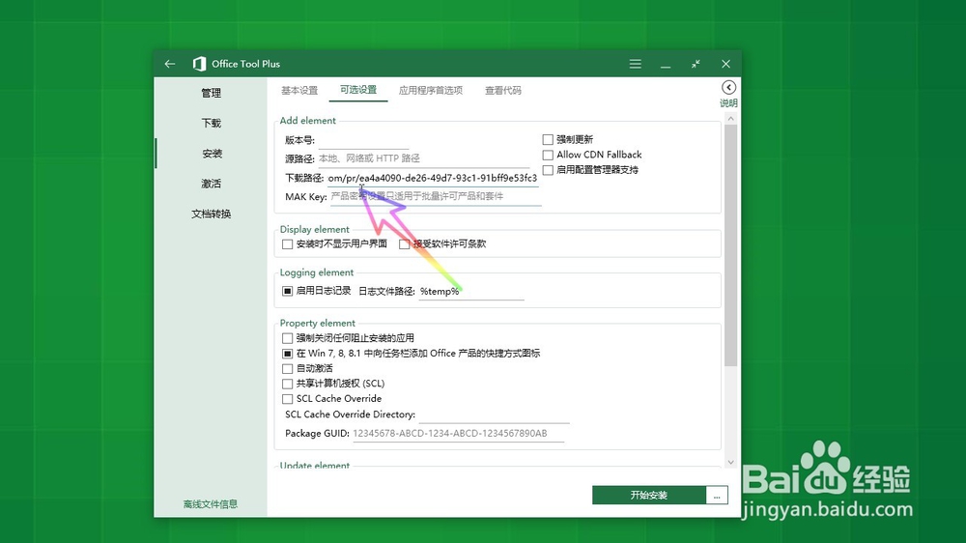Switch to the 基本设置 tab
This screenshot has width=966, height=543.
click(x=299, y=90)
